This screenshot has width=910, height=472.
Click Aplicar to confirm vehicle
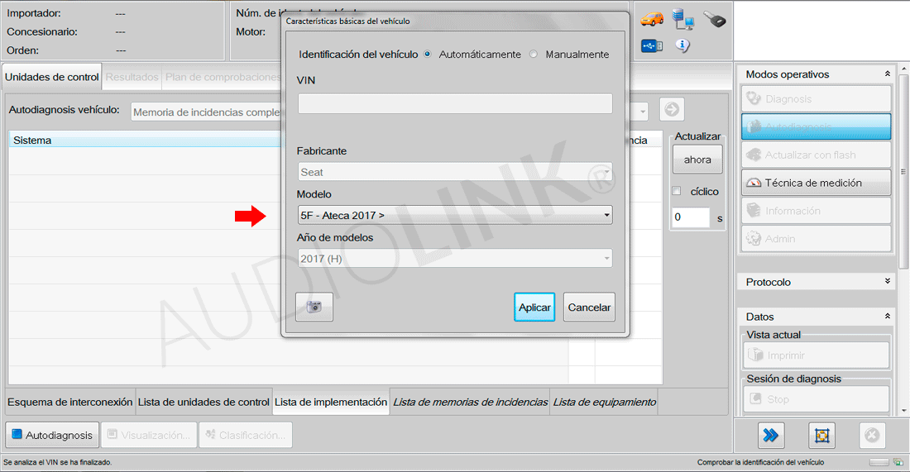(534, 307)
